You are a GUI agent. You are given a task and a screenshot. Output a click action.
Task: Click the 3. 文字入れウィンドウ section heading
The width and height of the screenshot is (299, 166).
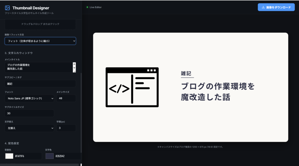pos(19,53)
